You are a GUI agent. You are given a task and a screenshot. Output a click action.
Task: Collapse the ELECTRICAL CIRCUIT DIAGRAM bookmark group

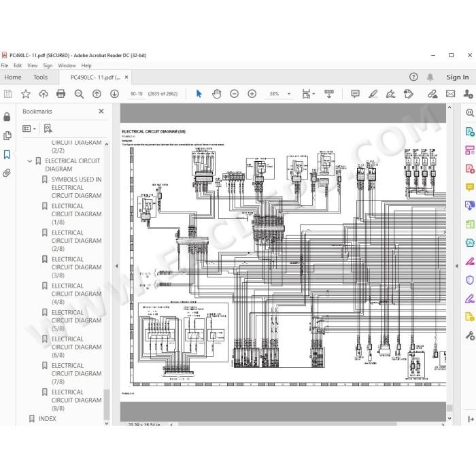click(29, 161)
